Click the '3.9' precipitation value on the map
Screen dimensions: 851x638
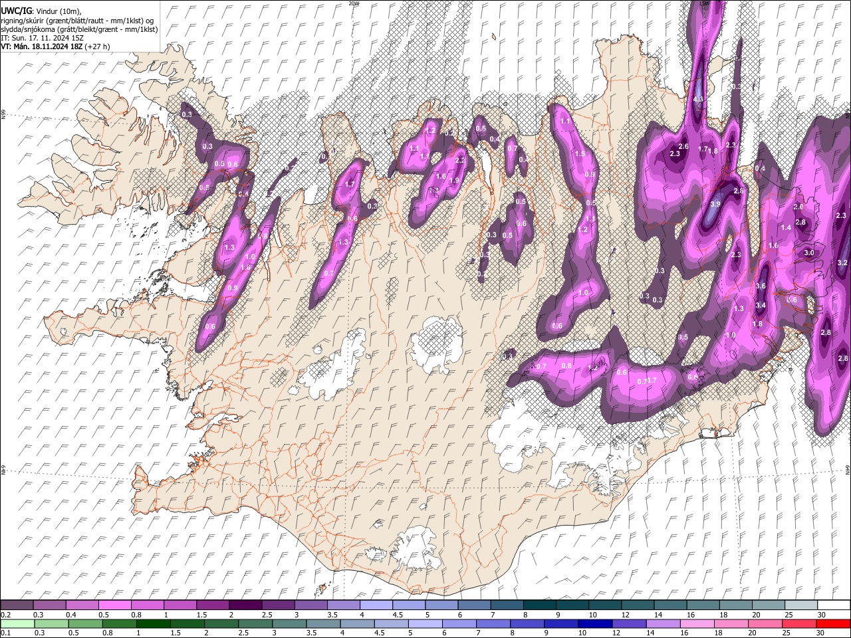[715, 204]
